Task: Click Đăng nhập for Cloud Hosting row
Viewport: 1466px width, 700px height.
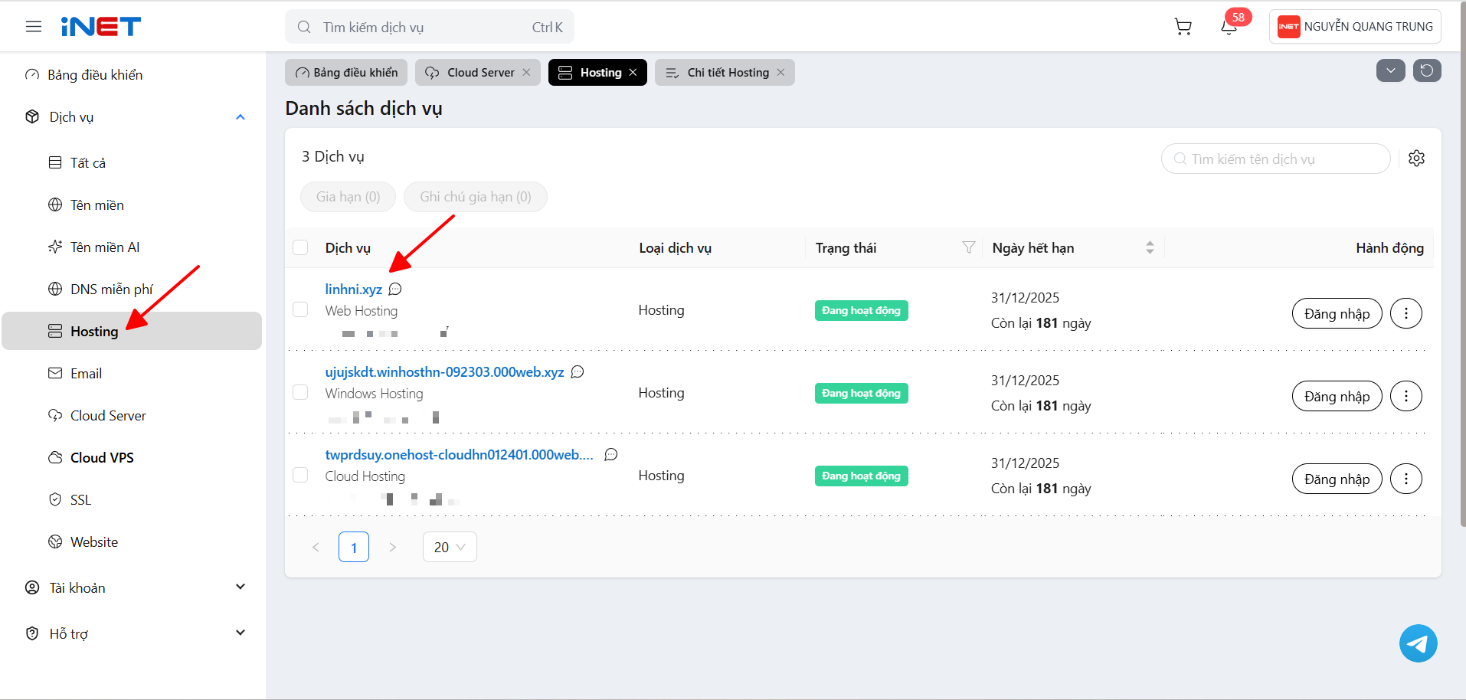Action: (1337, 479)
